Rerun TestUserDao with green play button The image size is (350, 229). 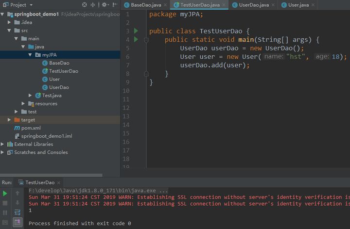tap(5, 194)
